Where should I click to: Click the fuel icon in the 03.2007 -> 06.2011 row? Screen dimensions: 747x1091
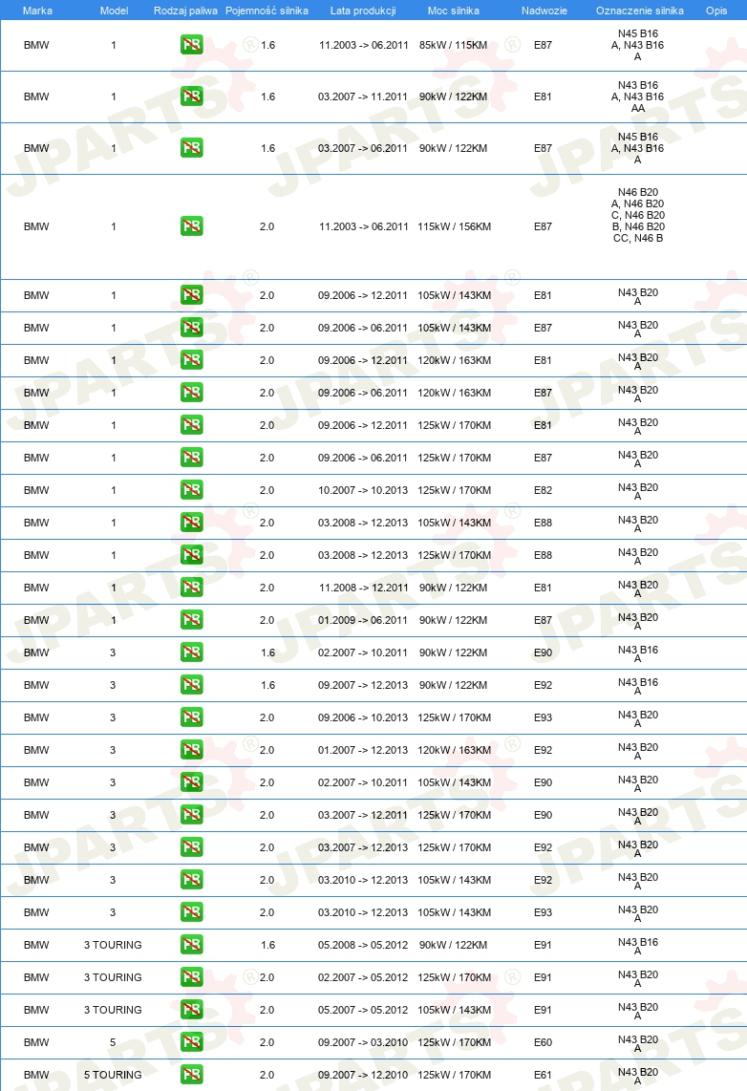click(x=191, y=148)
